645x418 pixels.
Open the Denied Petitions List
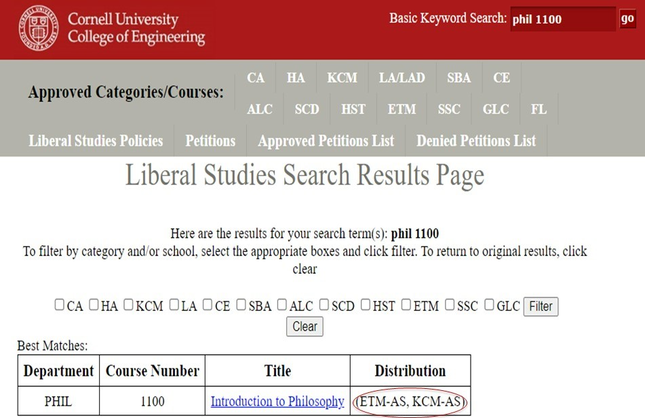point(475,140)
